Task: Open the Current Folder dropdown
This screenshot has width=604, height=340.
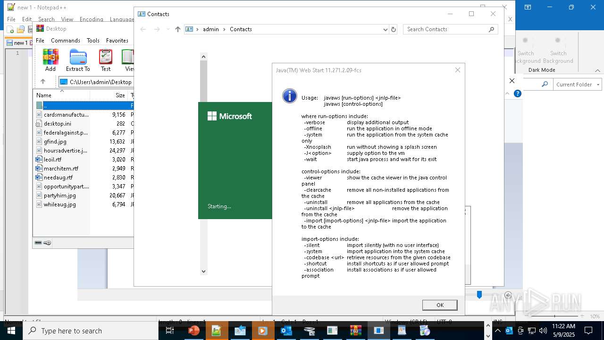Action: pos(577,85)
